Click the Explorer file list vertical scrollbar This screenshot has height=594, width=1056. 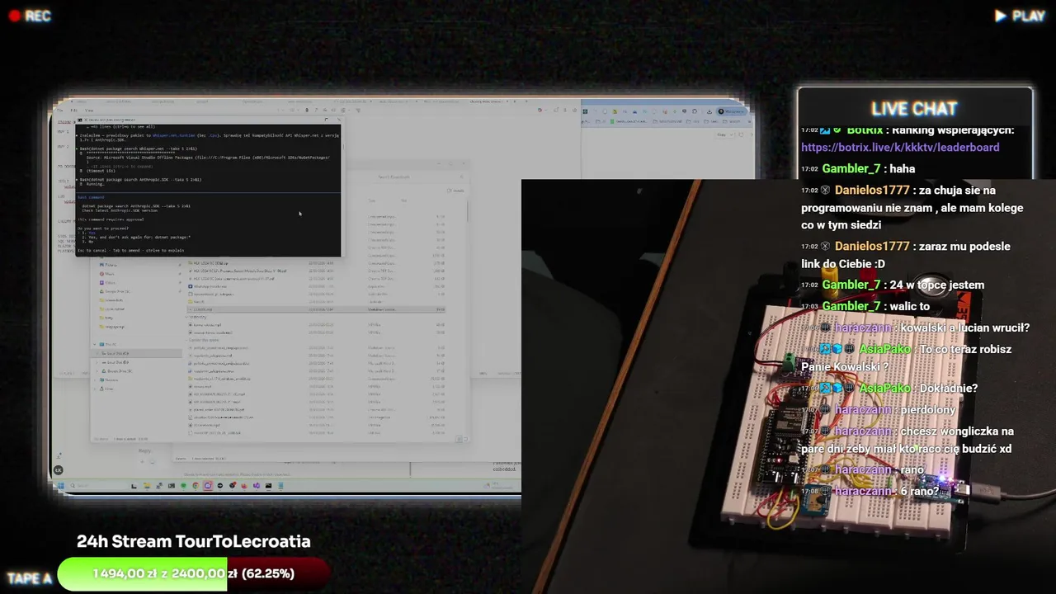[467, 213]
